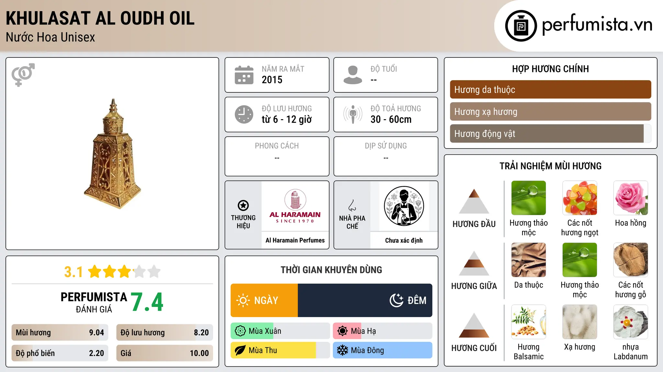663x372 pixels.
Task: Click the Mùa Thu season label
Action: [x=263, y=350]
